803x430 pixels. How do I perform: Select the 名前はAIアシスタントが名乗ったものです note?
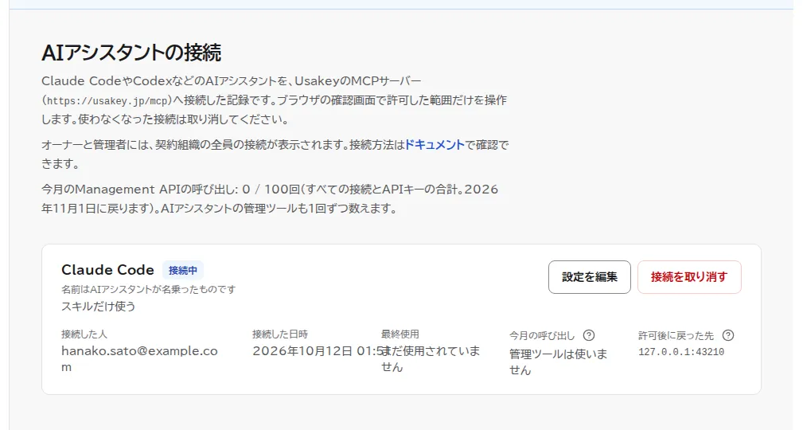tap(149, 290)
